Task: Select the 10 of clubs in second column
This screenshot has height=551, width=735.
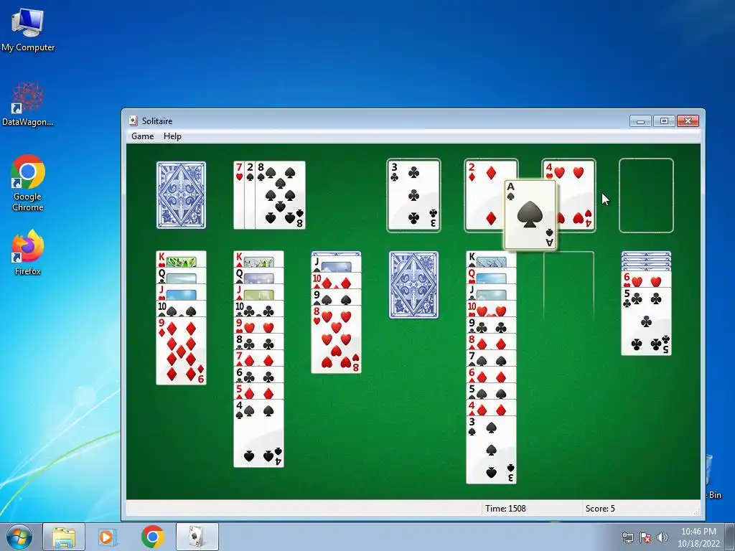Action: coord(258,309)
